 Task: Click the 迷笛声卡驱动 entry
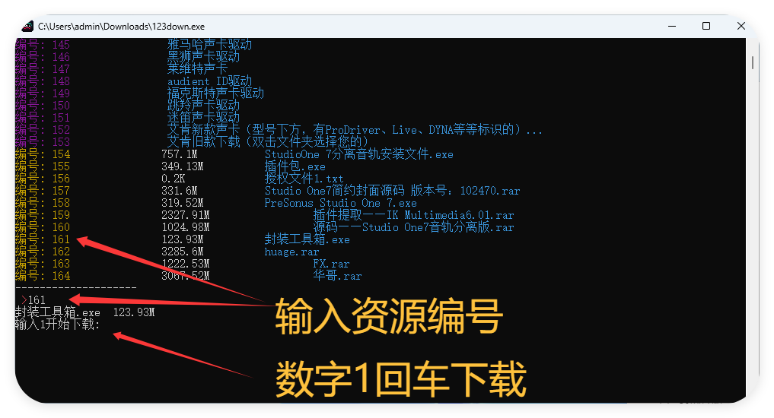203,117
